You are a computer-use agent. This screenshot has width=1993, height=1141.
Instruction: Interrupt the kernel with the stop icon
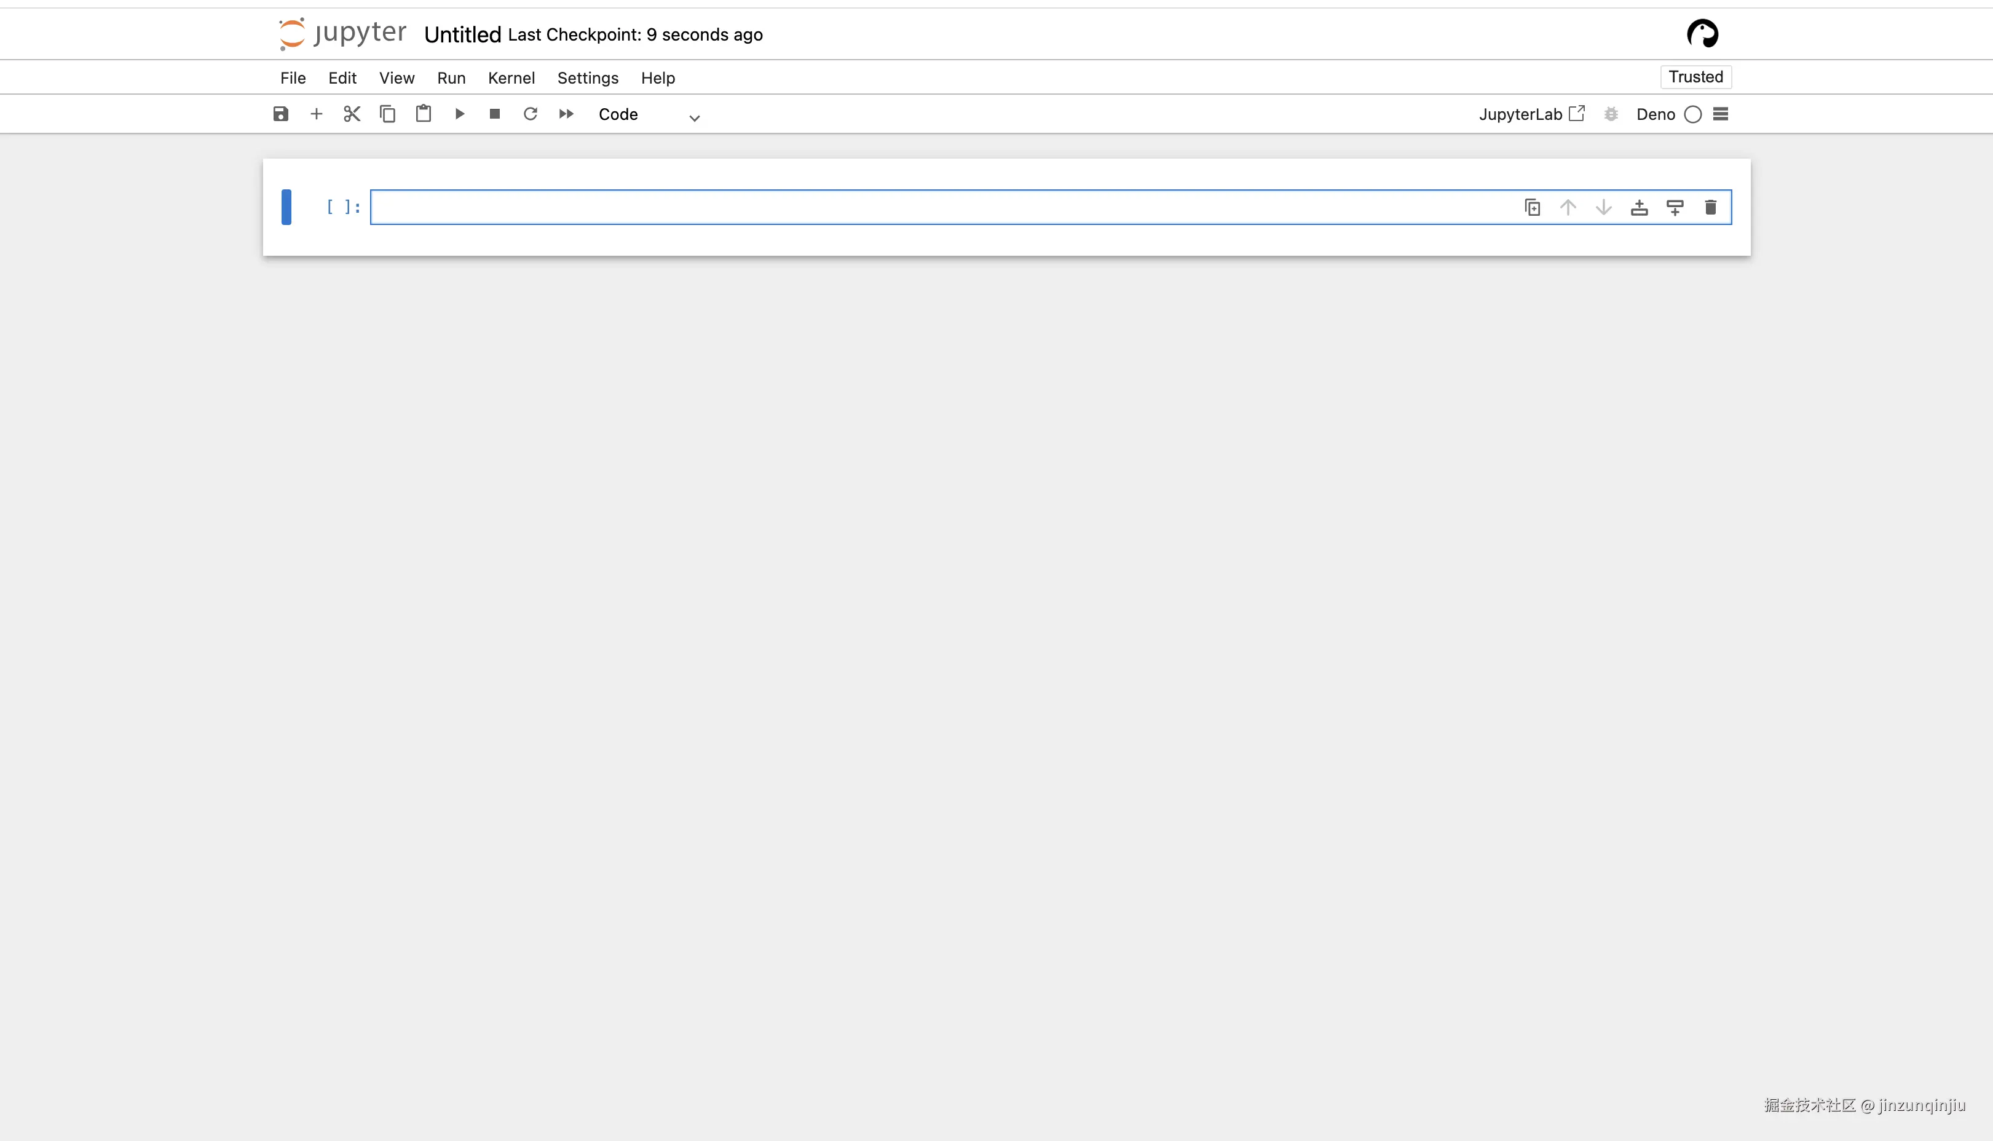tap(494, 114)
